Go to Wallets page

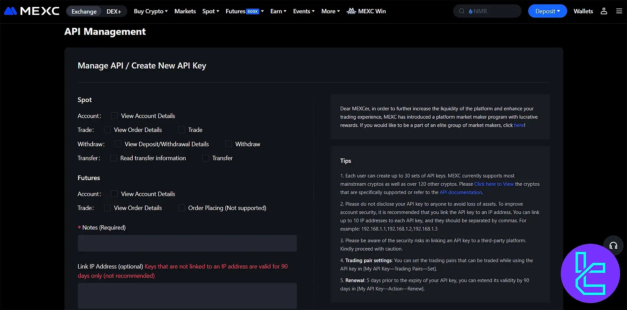point(583,11)
